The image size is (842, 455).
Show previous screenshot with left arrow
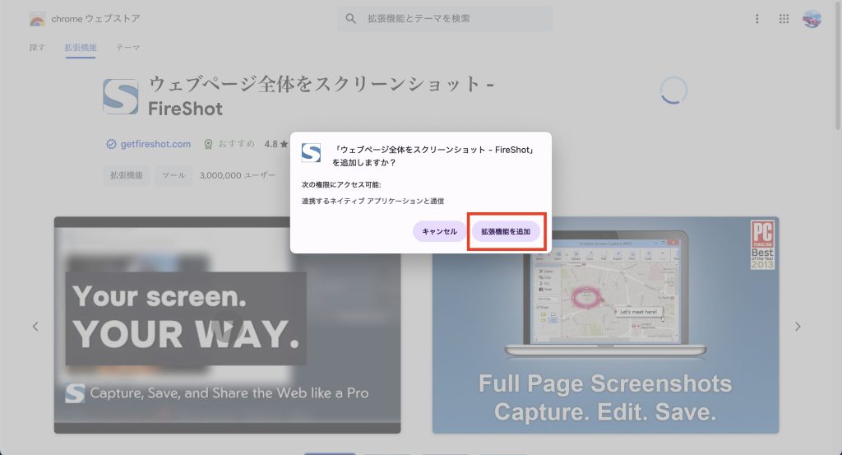coord(35,326)
